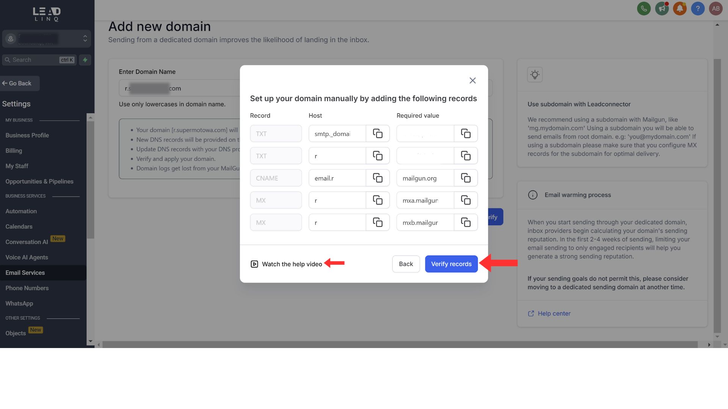The image size is (728, 409).
Task: Open the notifications bell
Action: pos(679,8)
